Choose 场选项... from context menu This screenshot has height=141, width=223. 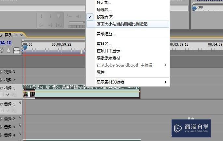(128, 9)
